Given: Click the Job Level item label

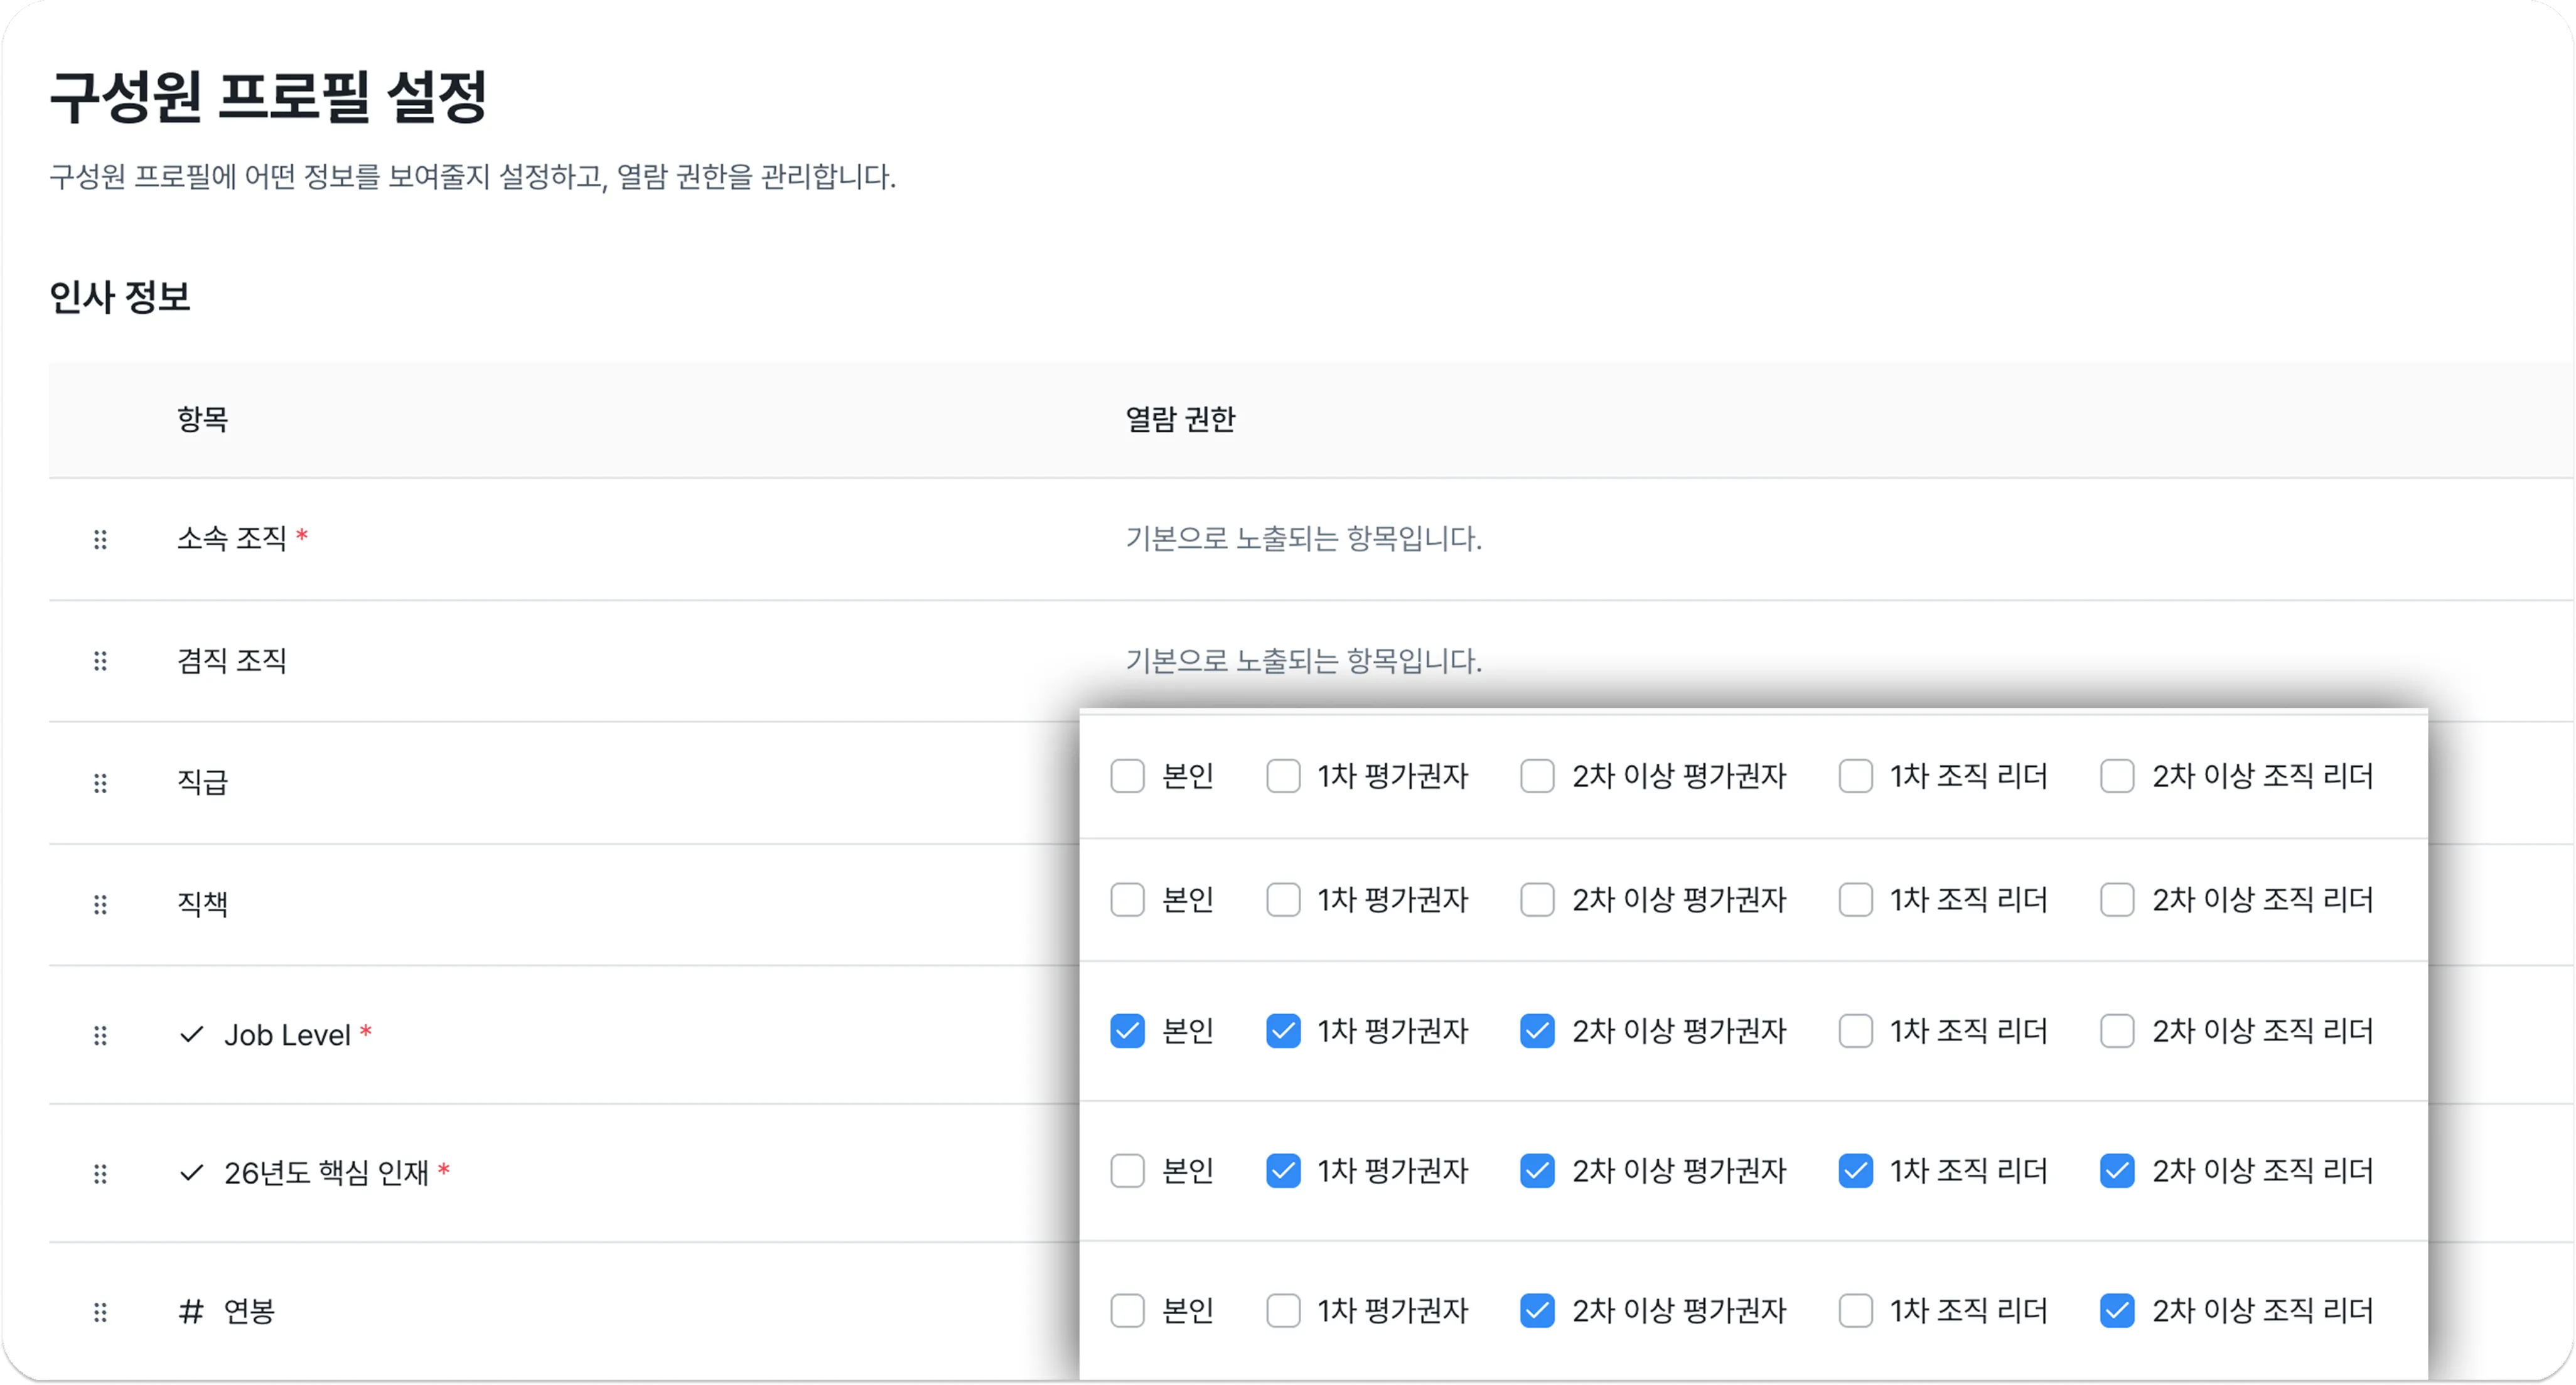Looking at the screenshot, I should (287, 1035).
